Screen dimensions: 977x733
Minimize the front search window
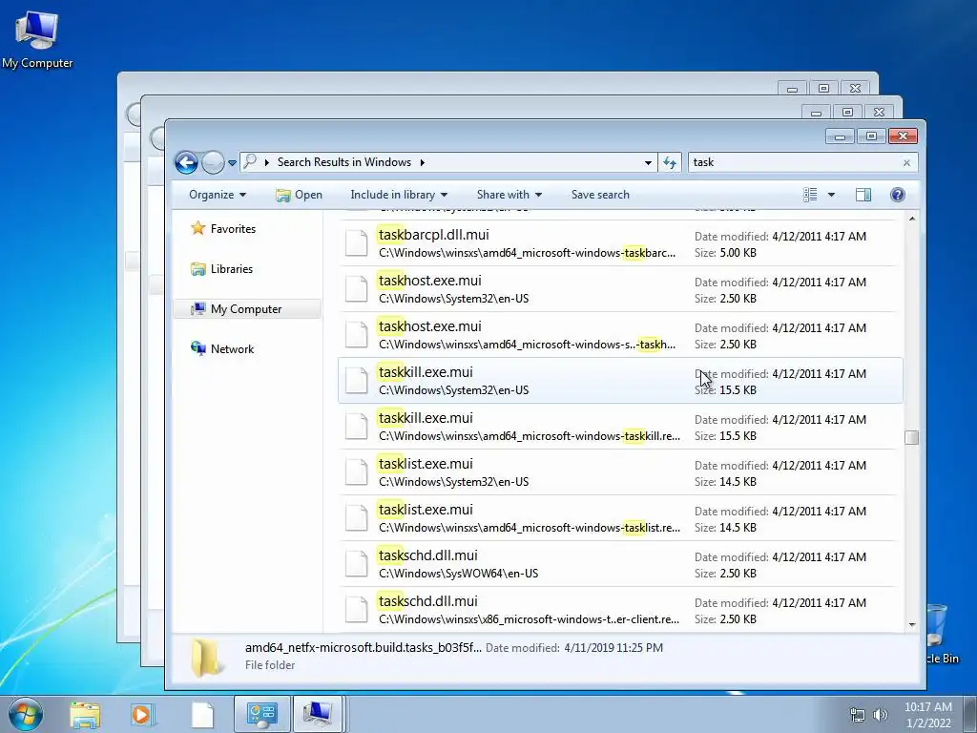840,136
